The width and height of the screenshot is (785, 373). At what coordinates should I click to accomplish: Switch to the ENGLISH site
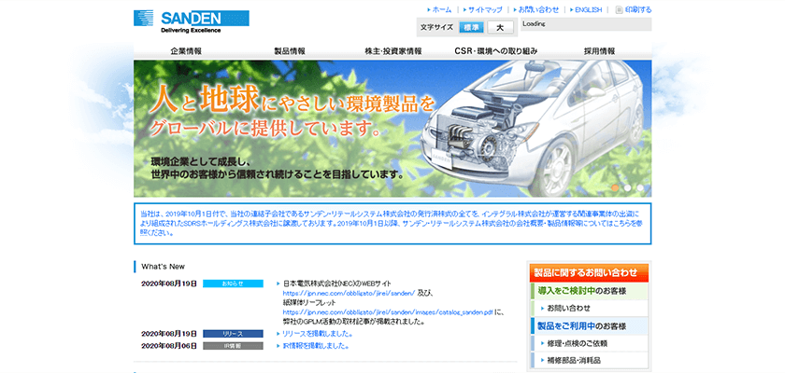[x=588, y=9]
